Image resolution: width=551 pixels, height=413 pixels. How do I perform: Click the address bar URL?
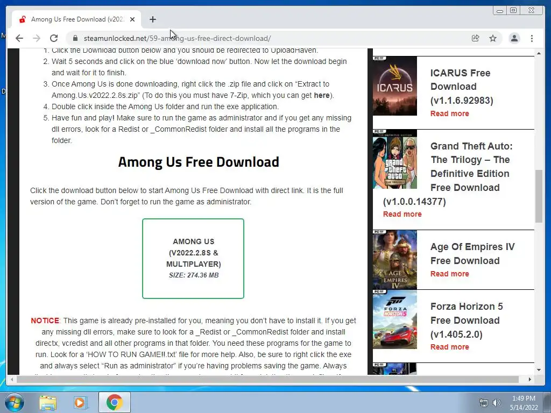pyautogui.click(x=177, y=38)
